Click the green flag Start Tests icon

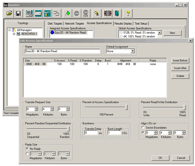point(68,13)
